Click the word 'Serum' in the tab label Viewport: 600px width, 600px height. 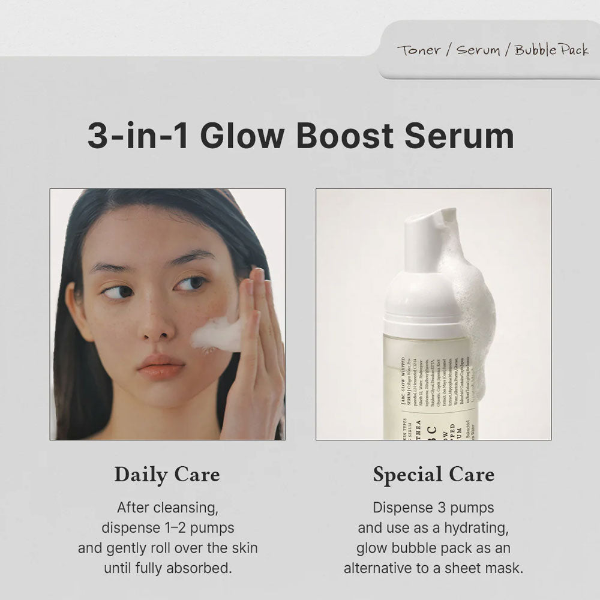[x=478, y=50]
